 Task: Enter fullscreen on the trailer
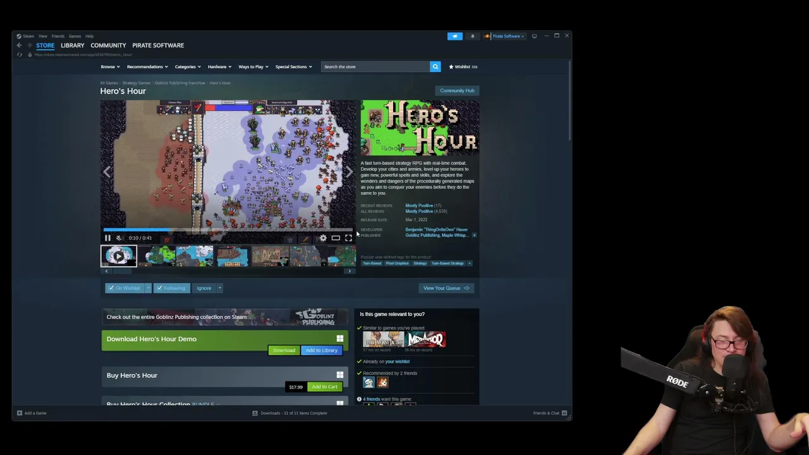coord(348,238)
